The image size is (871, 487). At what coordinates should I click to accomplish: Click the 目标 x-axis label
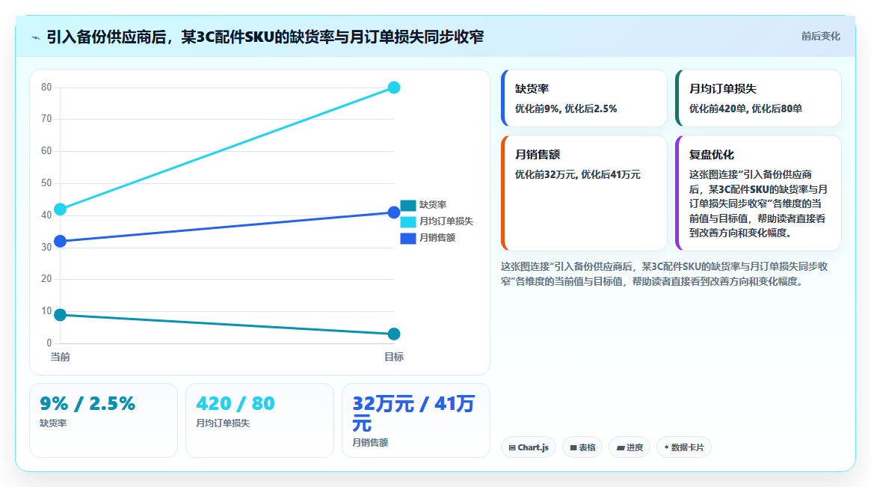click(x=394, y=357)
